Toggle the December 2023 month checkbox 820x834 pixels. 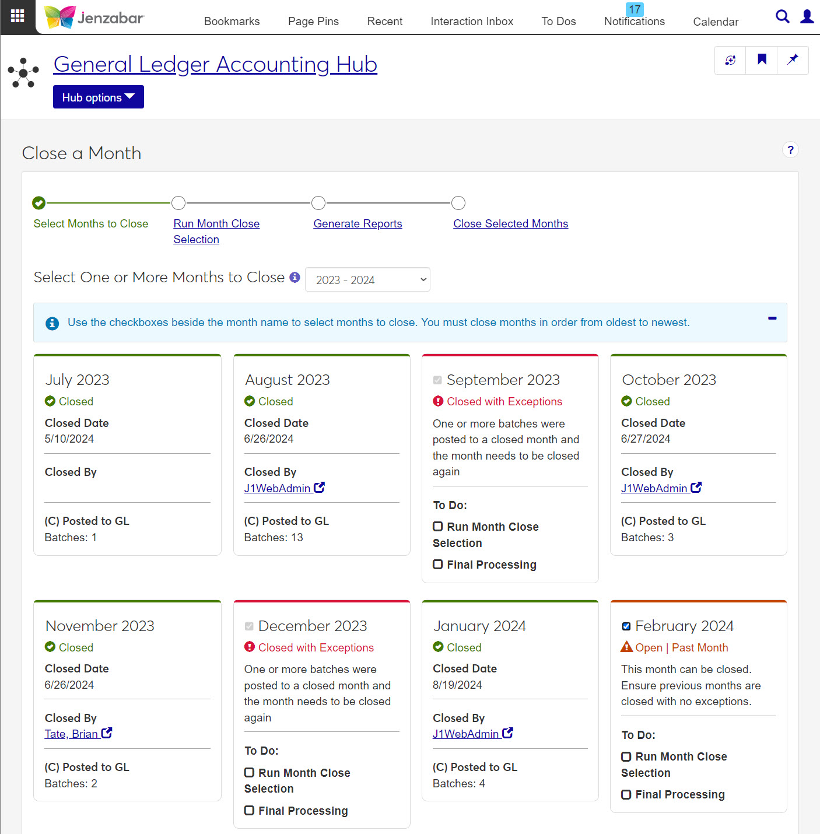point(249,626)
